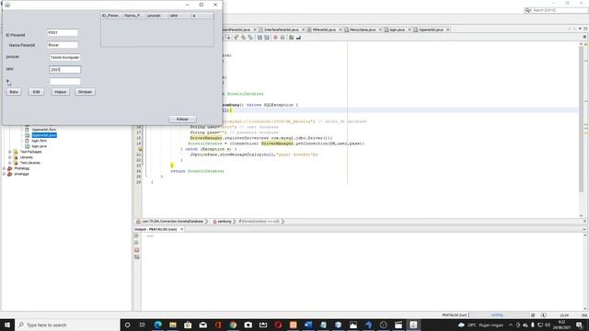Click the red stop icon in output panel
Image resolution: width=589 pixels, height=331 pixels.
click(x=137, y=250)
